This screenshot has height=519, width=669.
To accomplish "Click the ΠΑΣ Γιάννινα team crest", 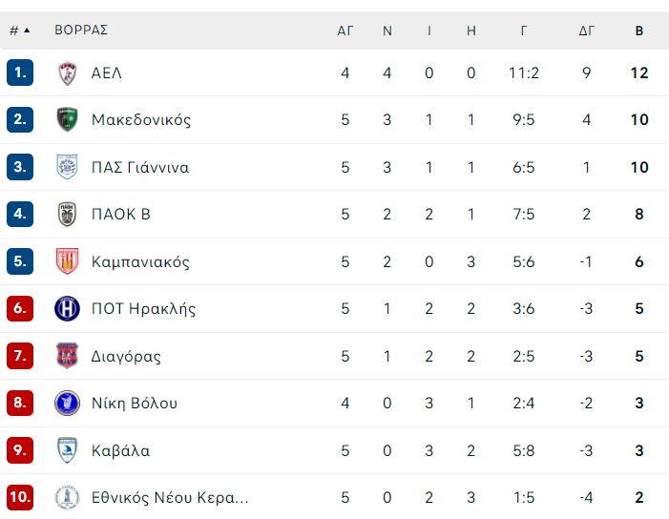I will 68,167.
